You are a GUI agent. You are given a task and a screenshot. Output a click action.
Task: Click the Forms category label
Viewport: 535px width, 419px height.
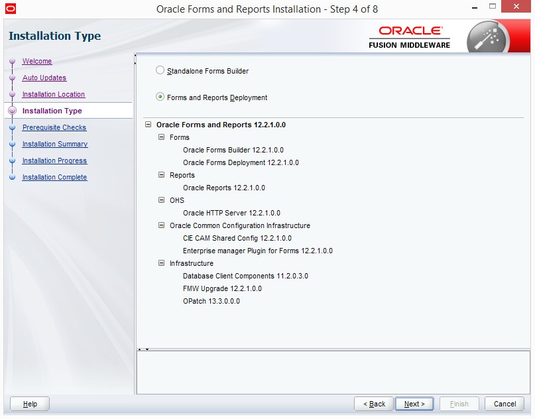pos(180,137)
